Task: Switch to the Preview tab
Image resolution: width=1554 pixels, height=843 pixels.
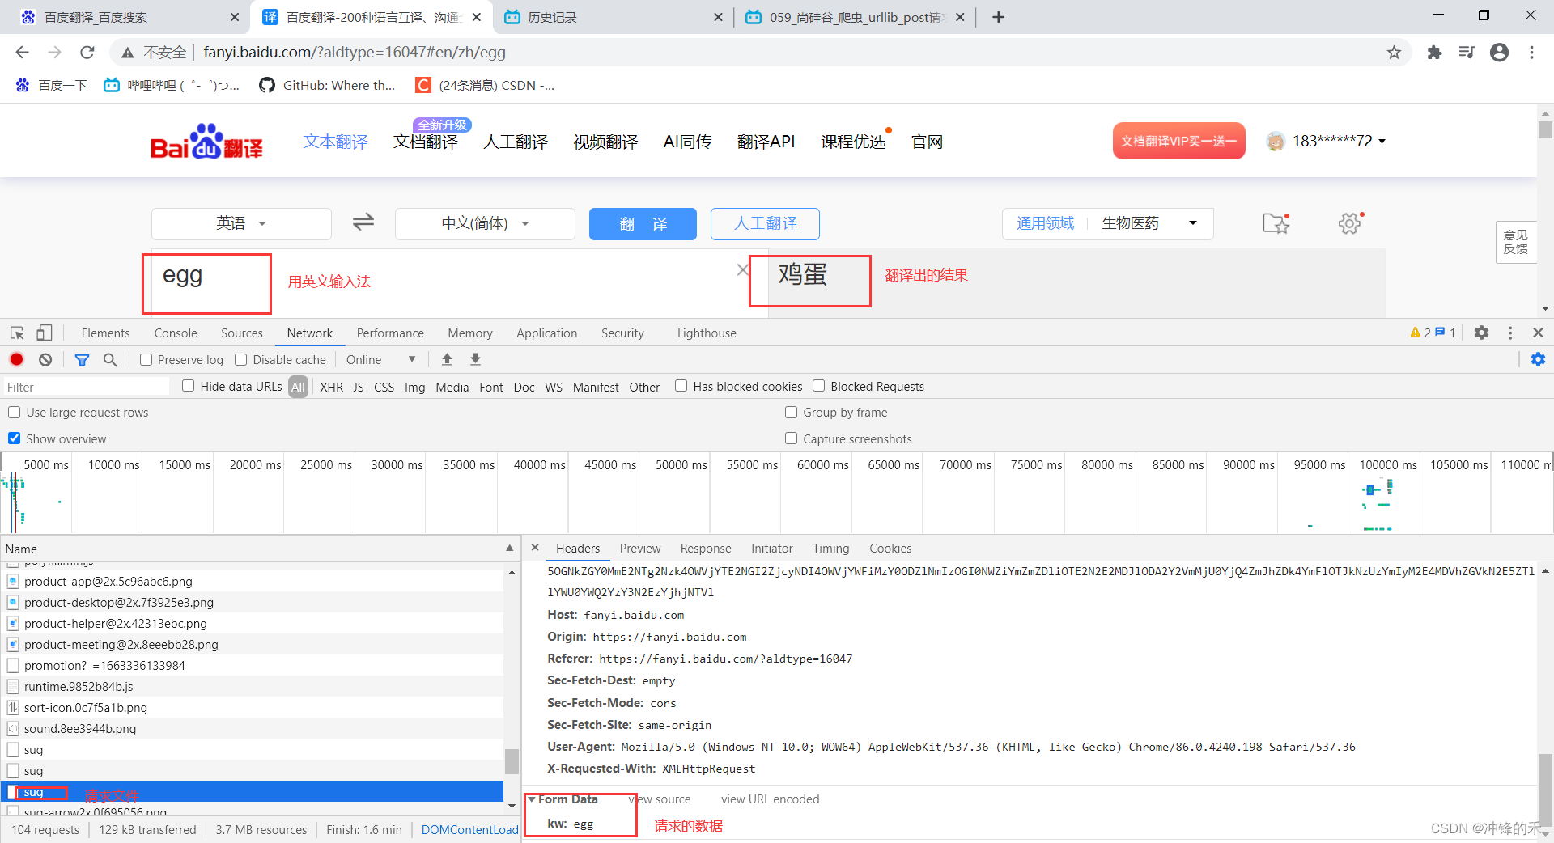Action: point(639,548)
